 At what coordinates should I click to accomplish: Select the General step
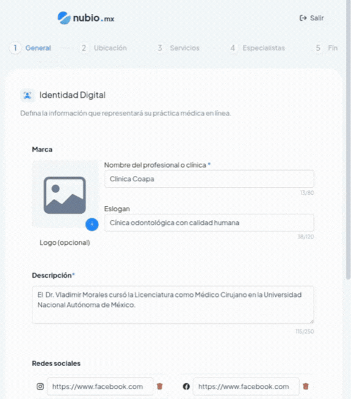tap(31, 48)
